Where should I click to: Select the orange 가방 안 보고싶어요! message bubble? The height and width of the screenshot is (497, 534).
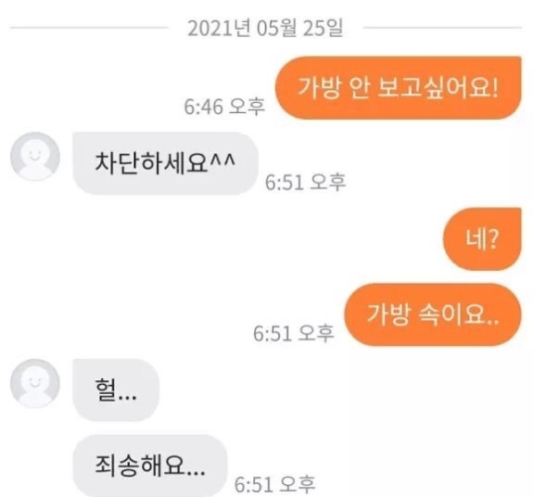pos(399,88)
